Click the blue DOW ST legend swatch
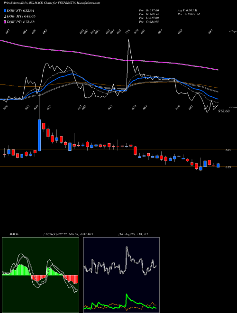The height and width of the screenshot is (313, 237). [5, 10]
